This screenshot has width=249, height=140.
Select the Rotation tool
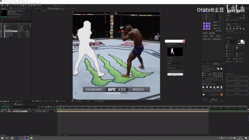tap(13, 5)
